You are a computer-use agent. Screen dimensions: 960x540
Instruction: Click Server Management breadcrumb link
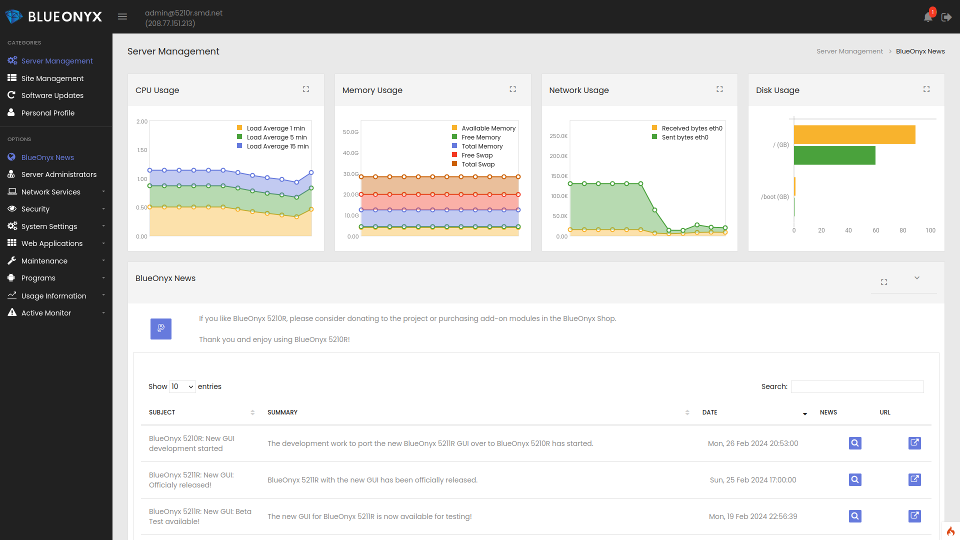(x=849, y=51)
